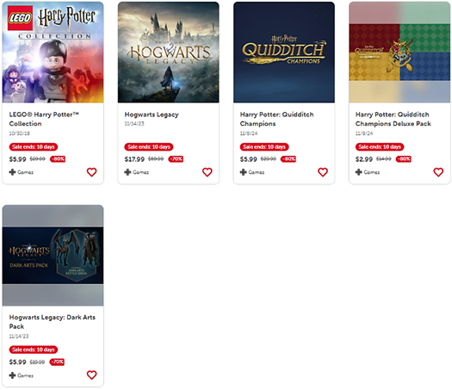This screenshot has height=390, width=452.
Task: Click the heart on Quidditch Champions Deluxe Pack
Action: click(x=438, y=172)
